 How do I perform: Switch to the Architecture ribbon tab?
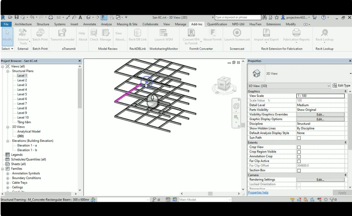tap(23, 24)
